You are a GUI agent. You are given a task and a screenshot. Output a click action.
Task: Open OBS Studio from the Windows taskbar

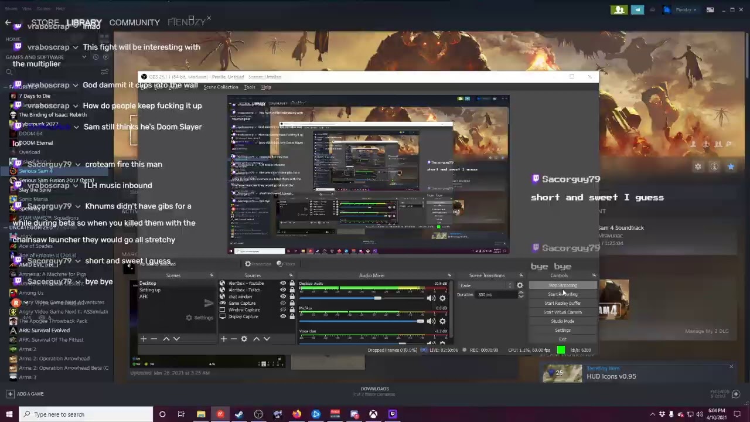click(258, 414)
